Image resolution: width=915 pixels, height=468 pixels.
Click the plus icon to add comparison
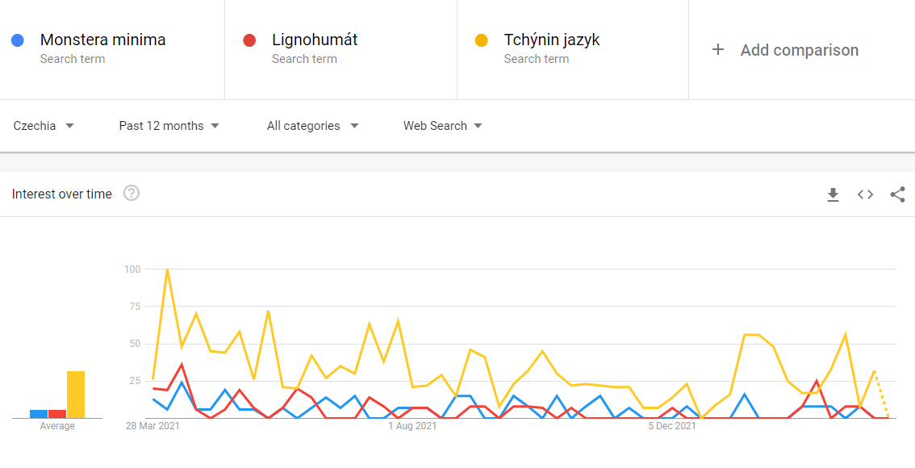coord(718,50)
